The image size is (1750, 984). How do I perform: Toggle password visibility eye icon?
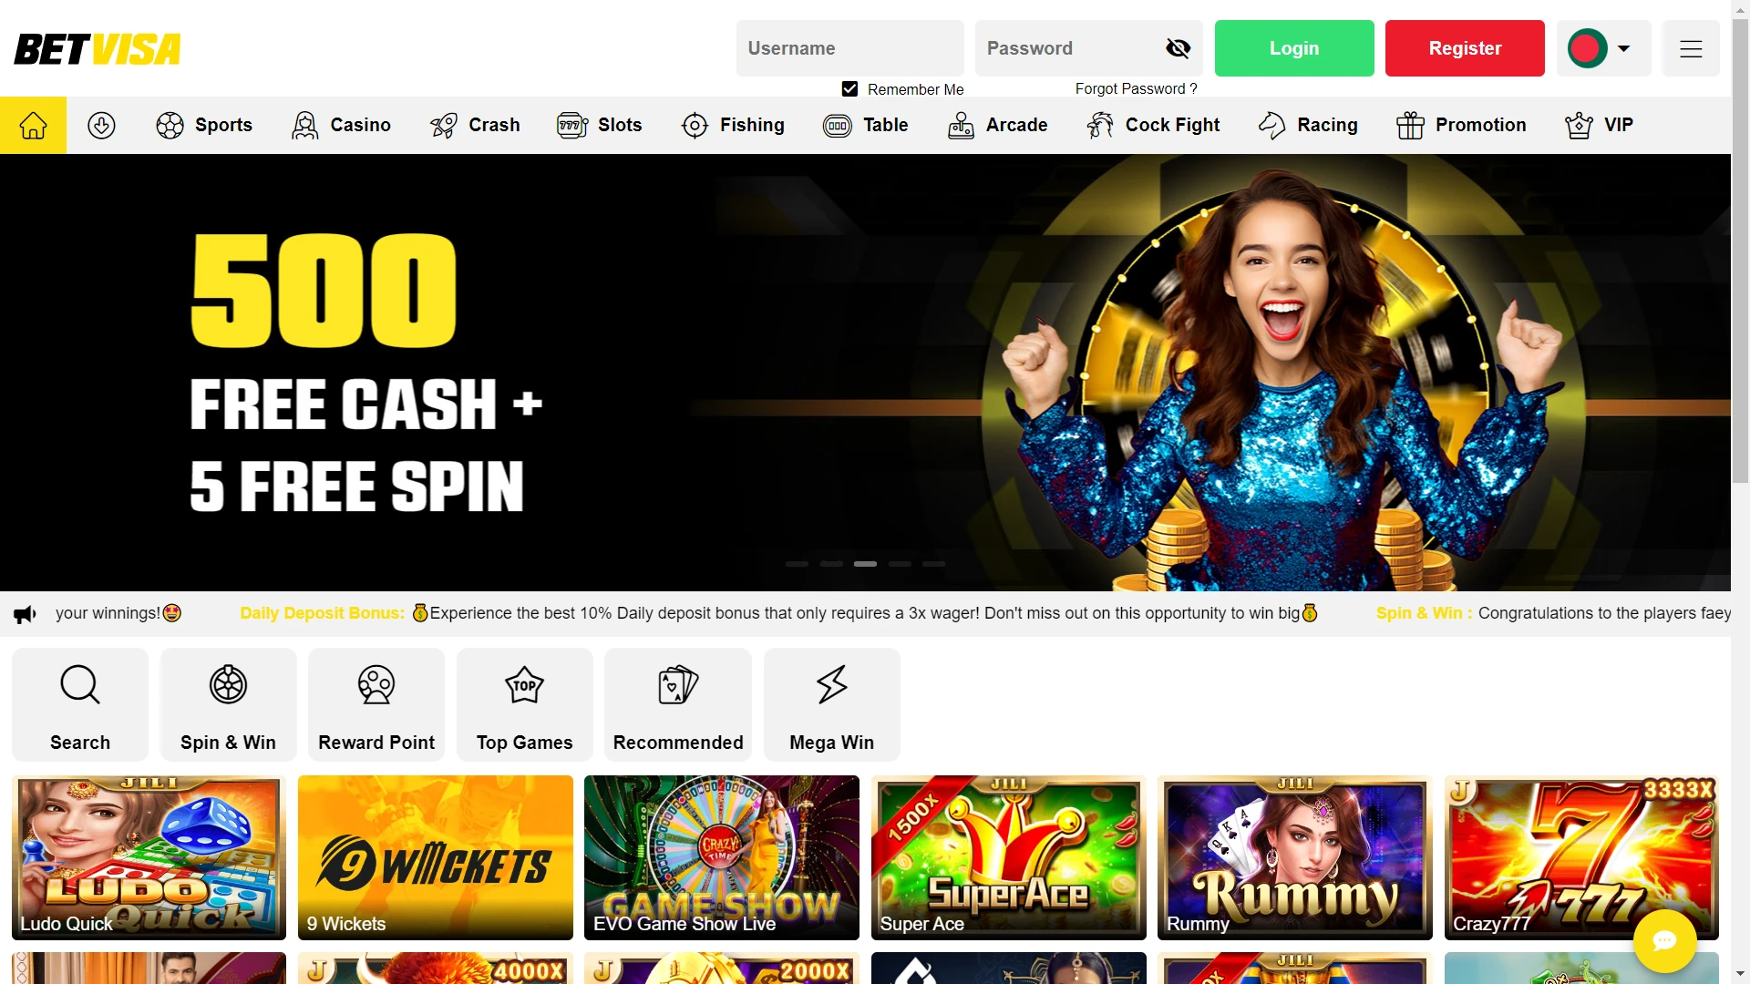1178,48
